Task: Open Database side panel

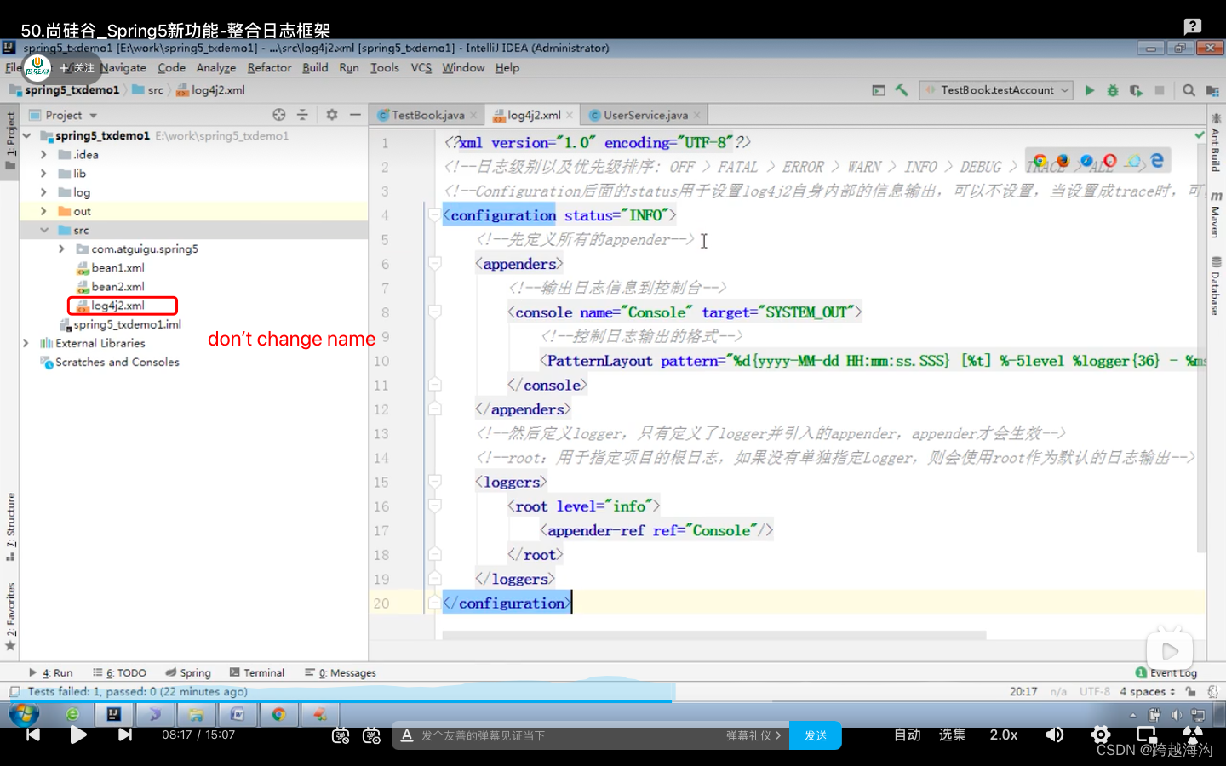Action: click(x=1216, y=286)
